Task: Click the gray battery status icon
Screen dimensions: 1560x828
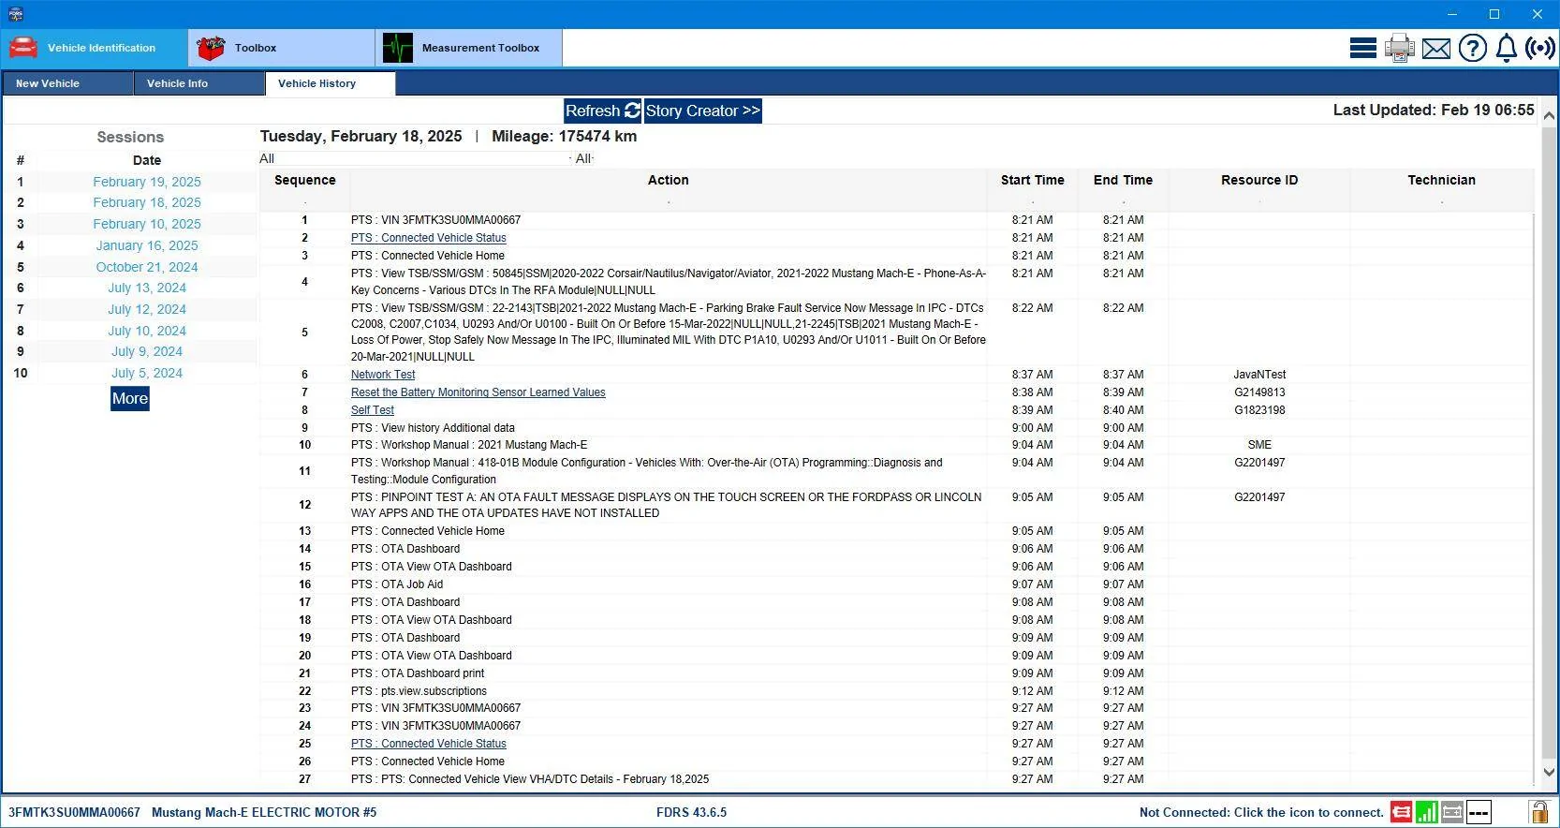Action: coord(1452,812)
